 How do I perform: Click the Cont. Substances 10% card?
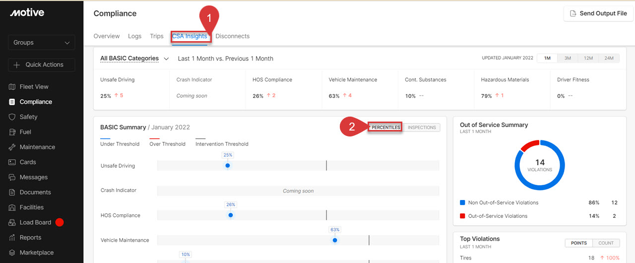point(436,87)
